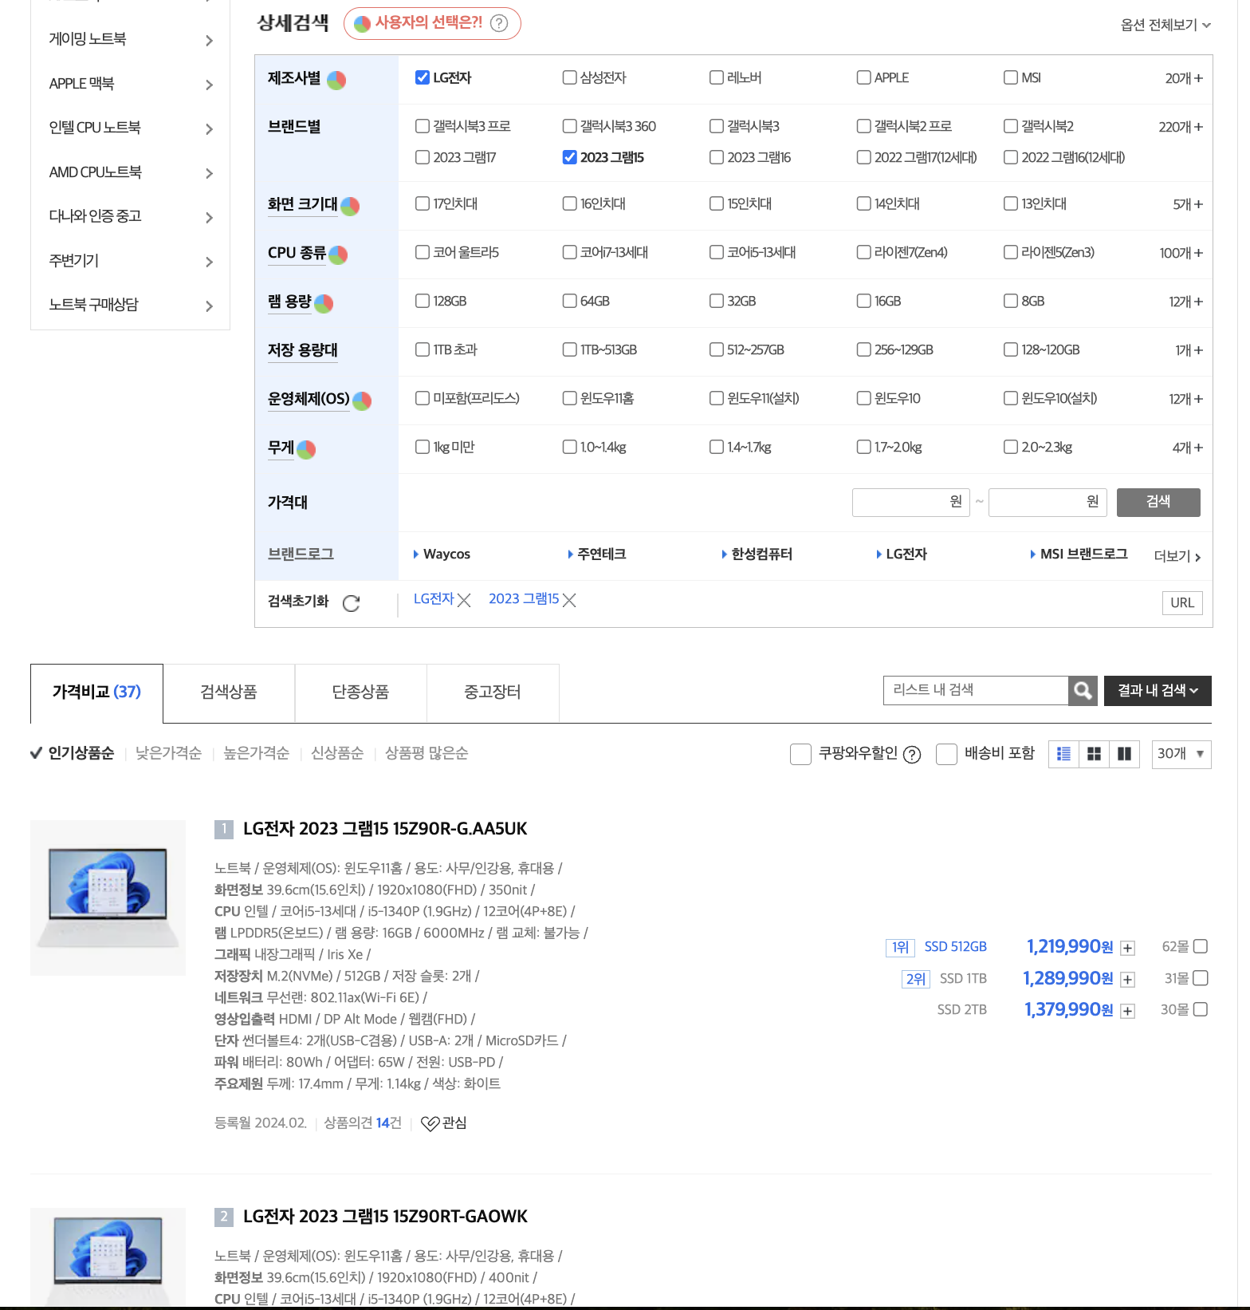
Task: Expand price list plus icon for 1,289,990원
Action: click(1127, 980)
